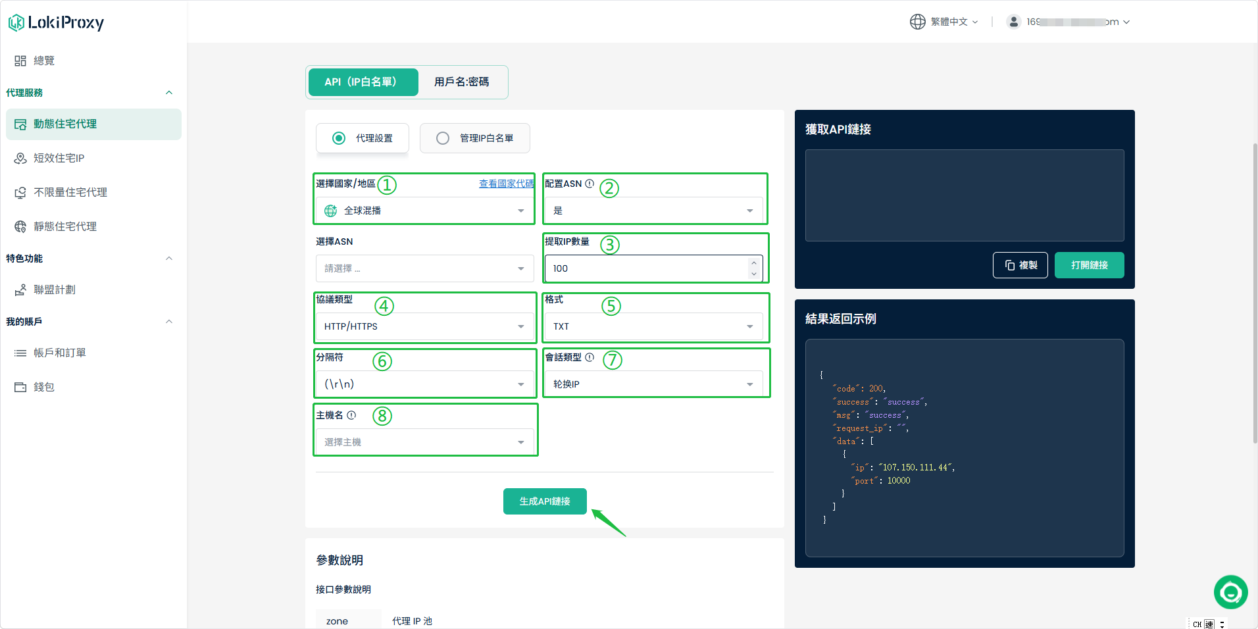Click the 動態住宅代理 icon
The image size is (1258, 629).
20,124
